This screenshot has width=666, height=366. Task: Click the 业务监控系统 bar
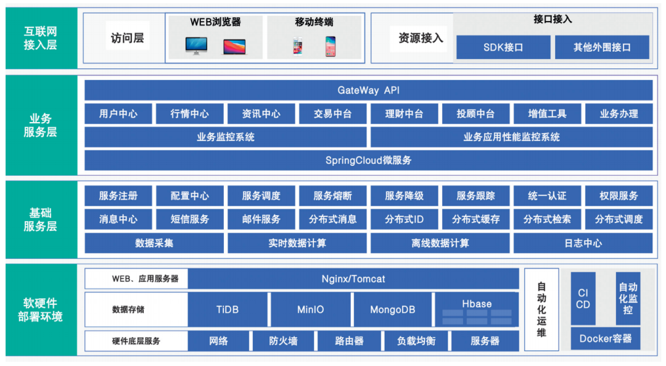(x=226, y=137)
